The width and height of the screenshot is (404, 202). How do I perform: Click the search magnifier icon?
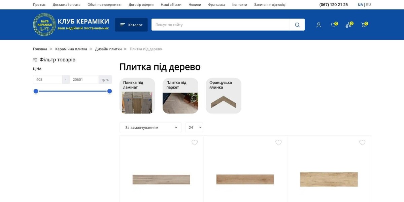pyautogui.click(x=297, y=25)
